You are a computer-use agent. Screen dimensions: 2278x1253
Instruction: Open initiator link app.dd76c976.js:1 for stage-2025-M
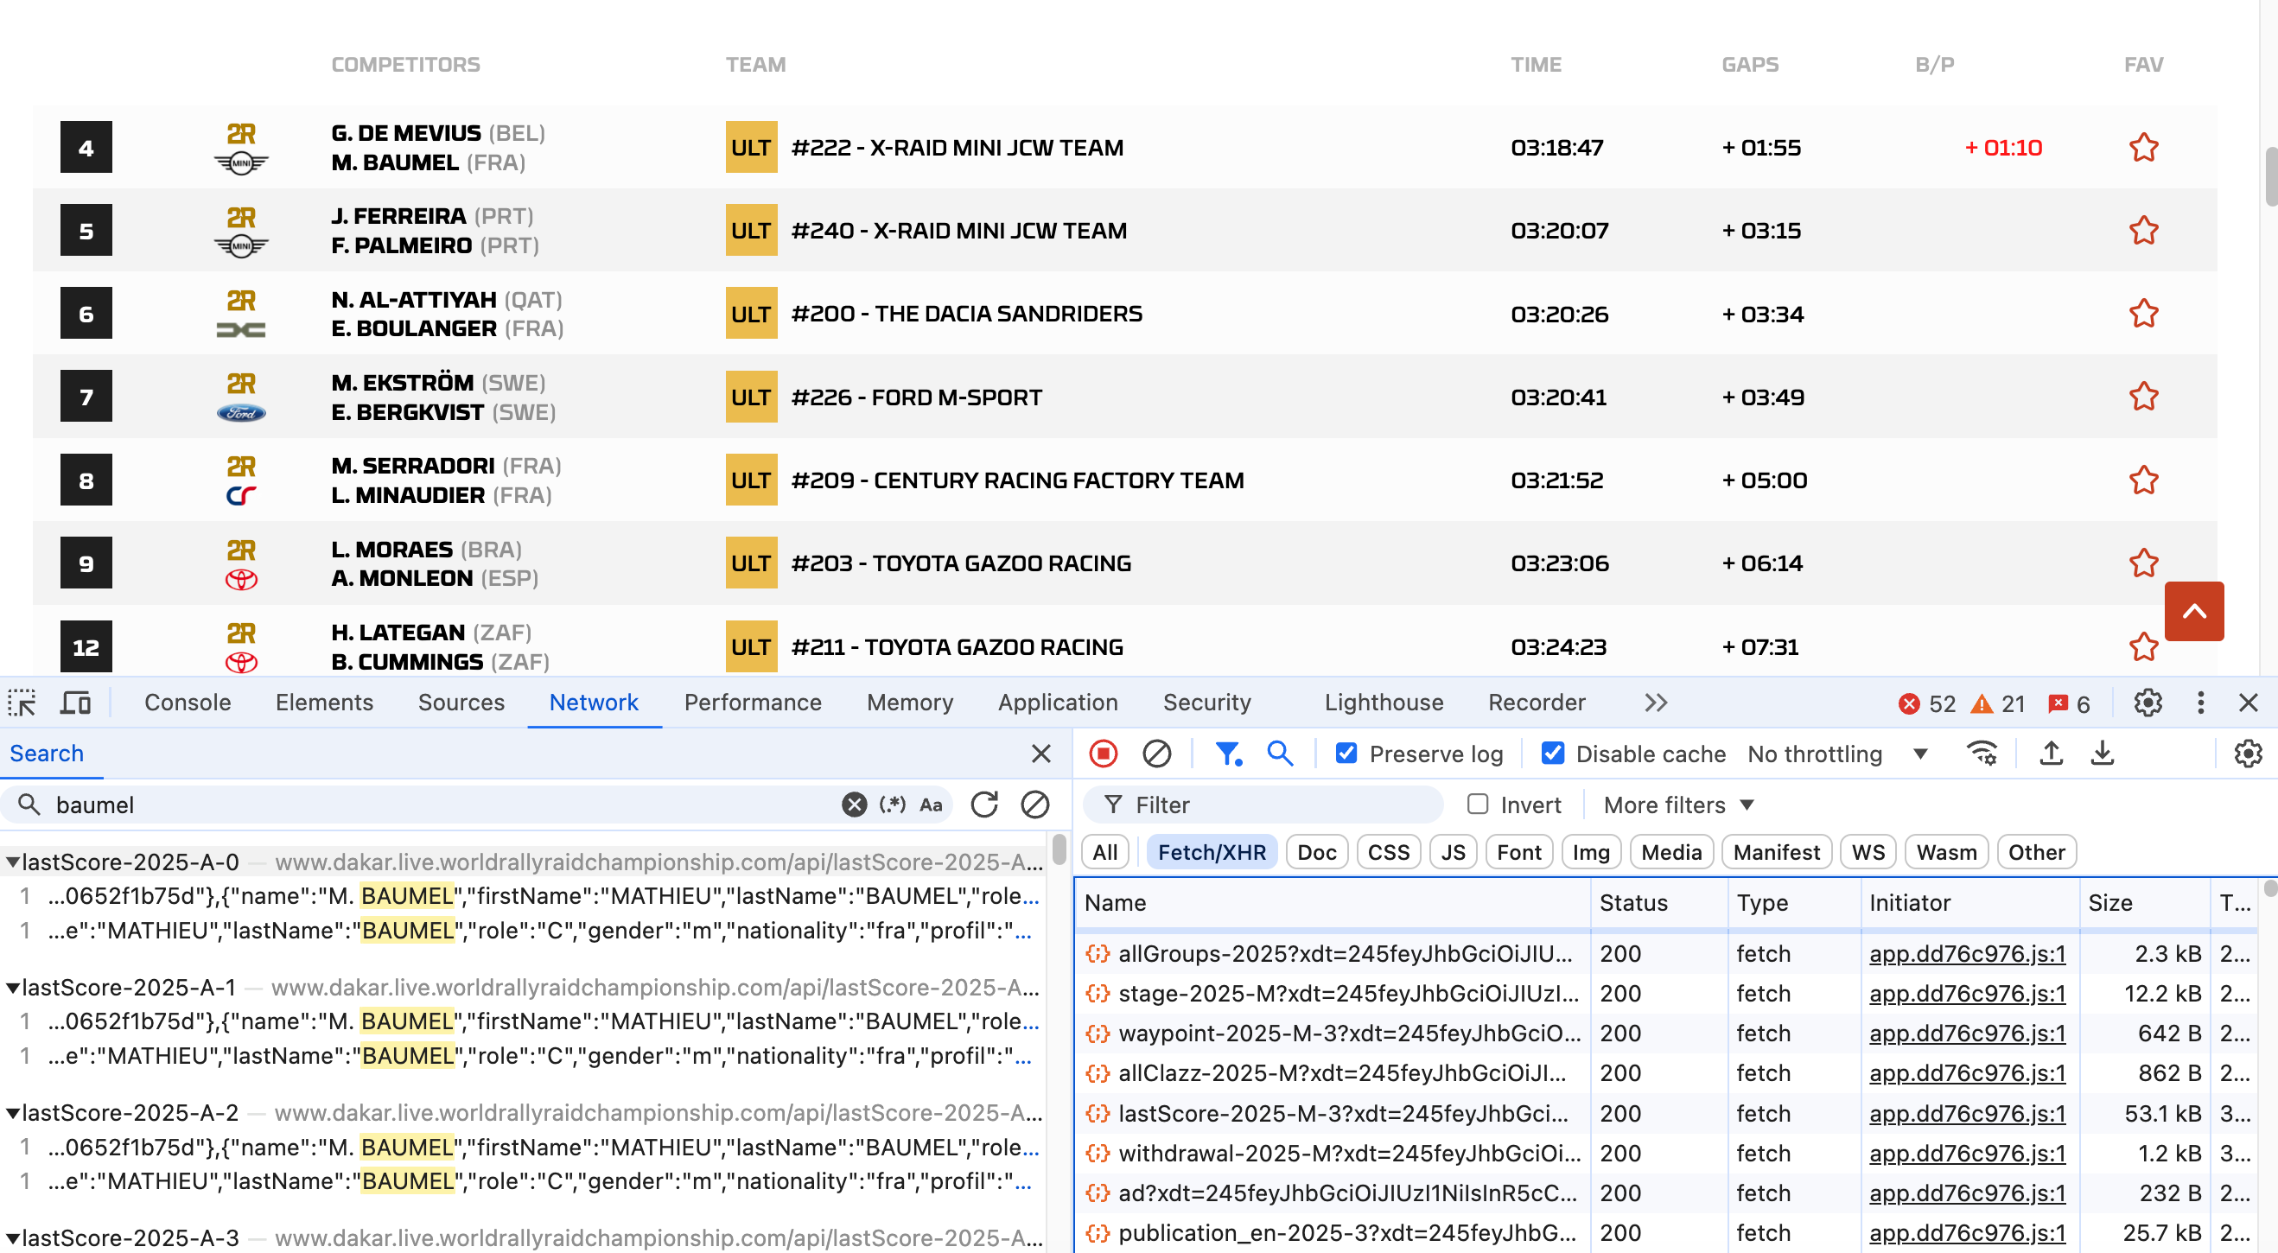point(1967,993)
